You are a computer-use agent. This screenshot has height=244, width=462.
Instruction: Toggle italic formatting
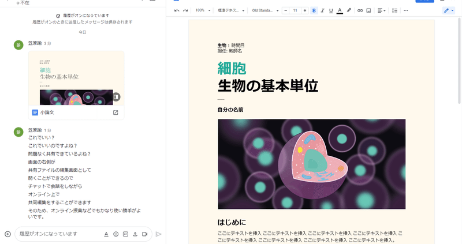[322, 10]
